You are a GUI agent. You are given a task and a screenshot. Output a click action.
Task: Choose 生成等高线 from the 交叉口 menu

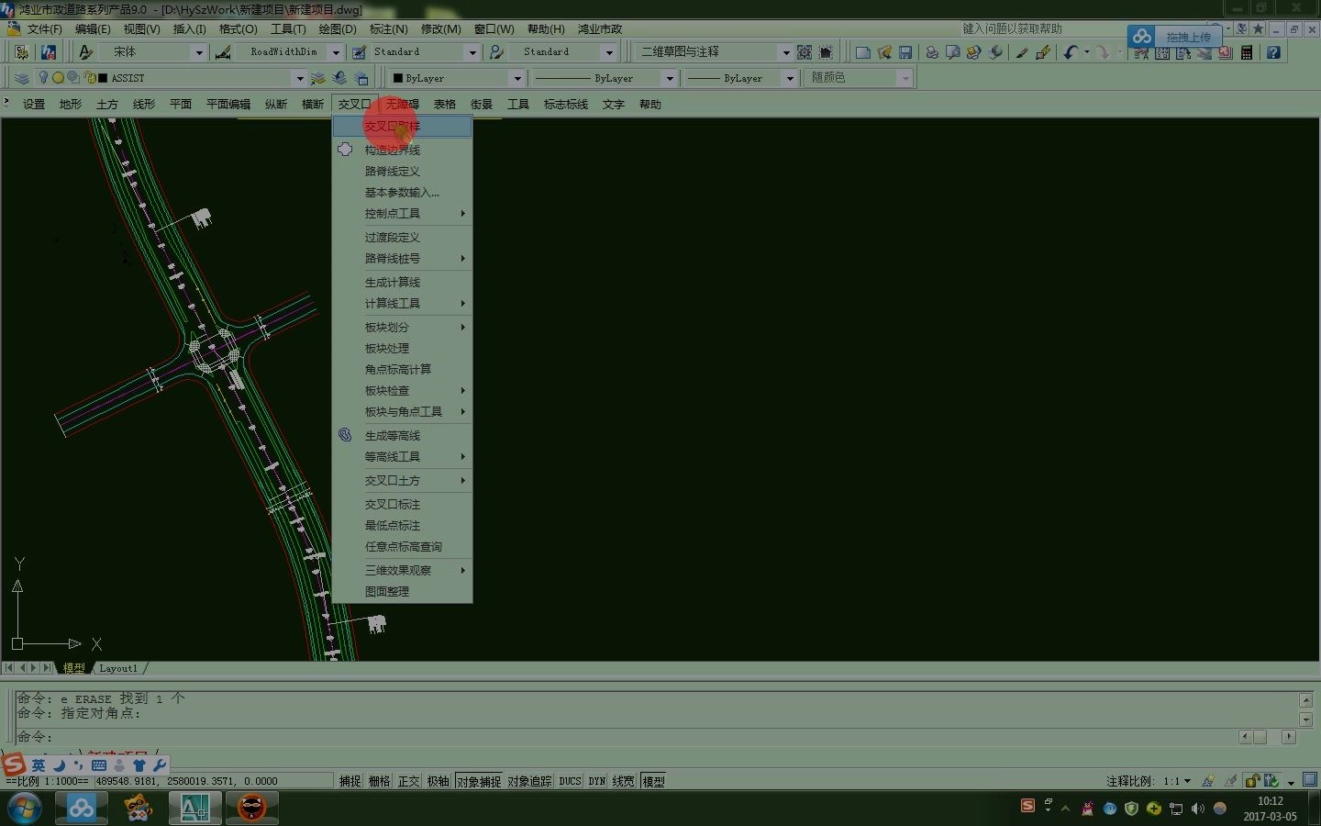[393, 435]
